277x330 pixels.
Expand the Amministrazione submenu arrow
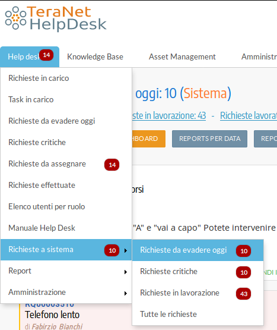coord(126,293)
